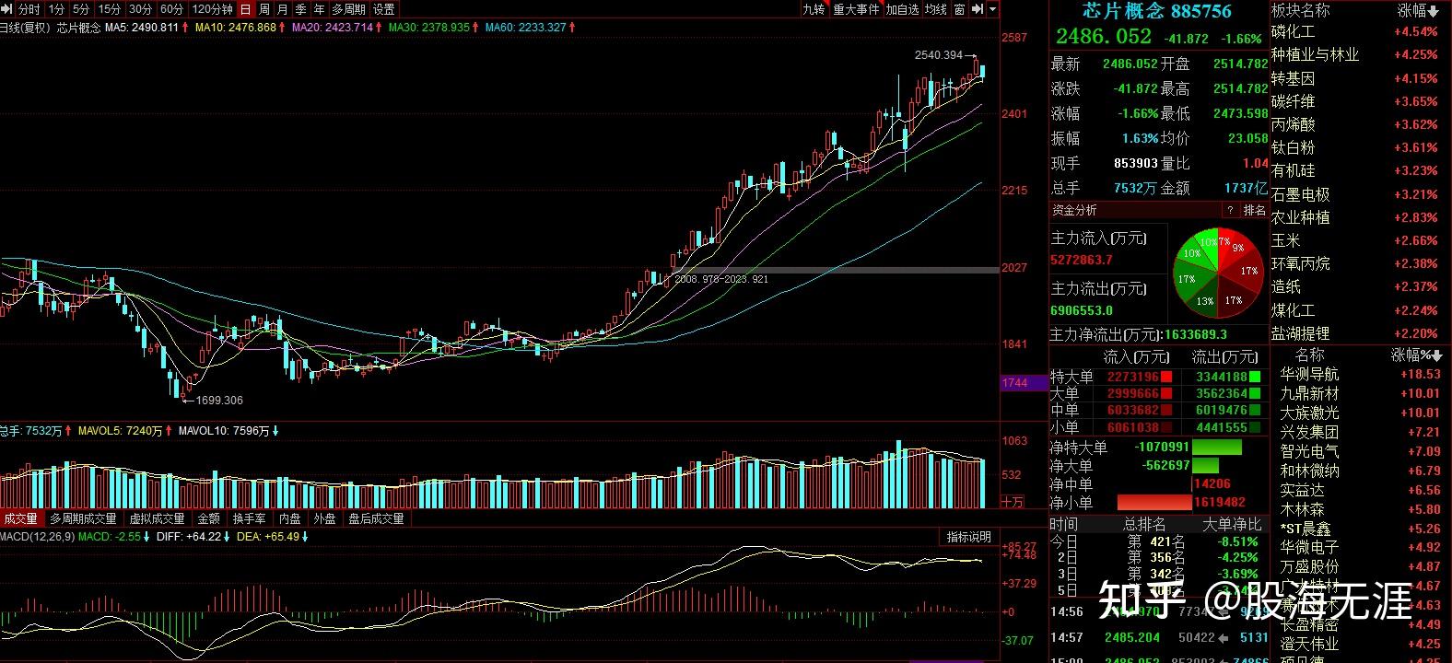Open 指标说明 indicator description
The height and width of the screenshot is (663, 1452).
point(969,537)
